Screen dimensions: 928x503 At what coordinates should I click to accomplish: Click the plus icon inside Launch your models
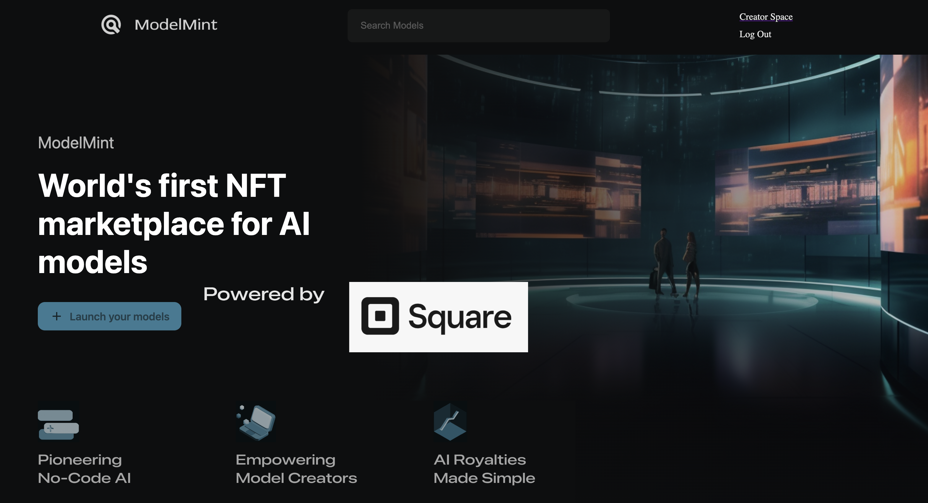[57, 316]
